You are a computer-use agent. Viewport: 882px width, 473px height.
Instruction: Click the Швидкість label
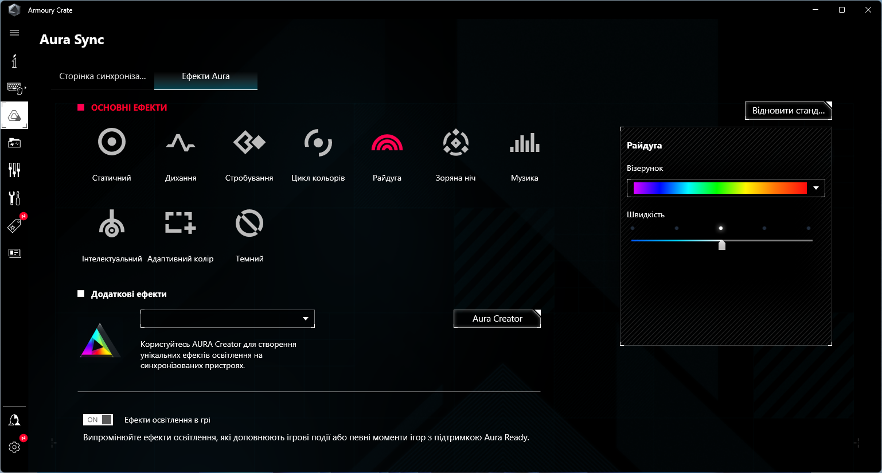tap(646, 214)
